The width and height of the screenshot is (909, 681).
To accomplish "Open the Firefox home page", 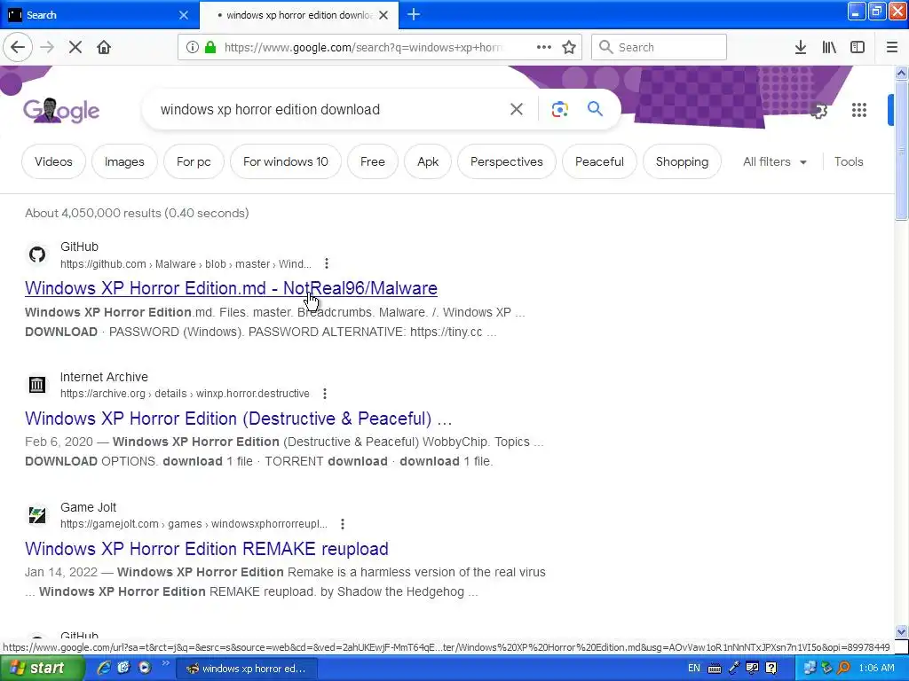I will [x=104, y=48].
